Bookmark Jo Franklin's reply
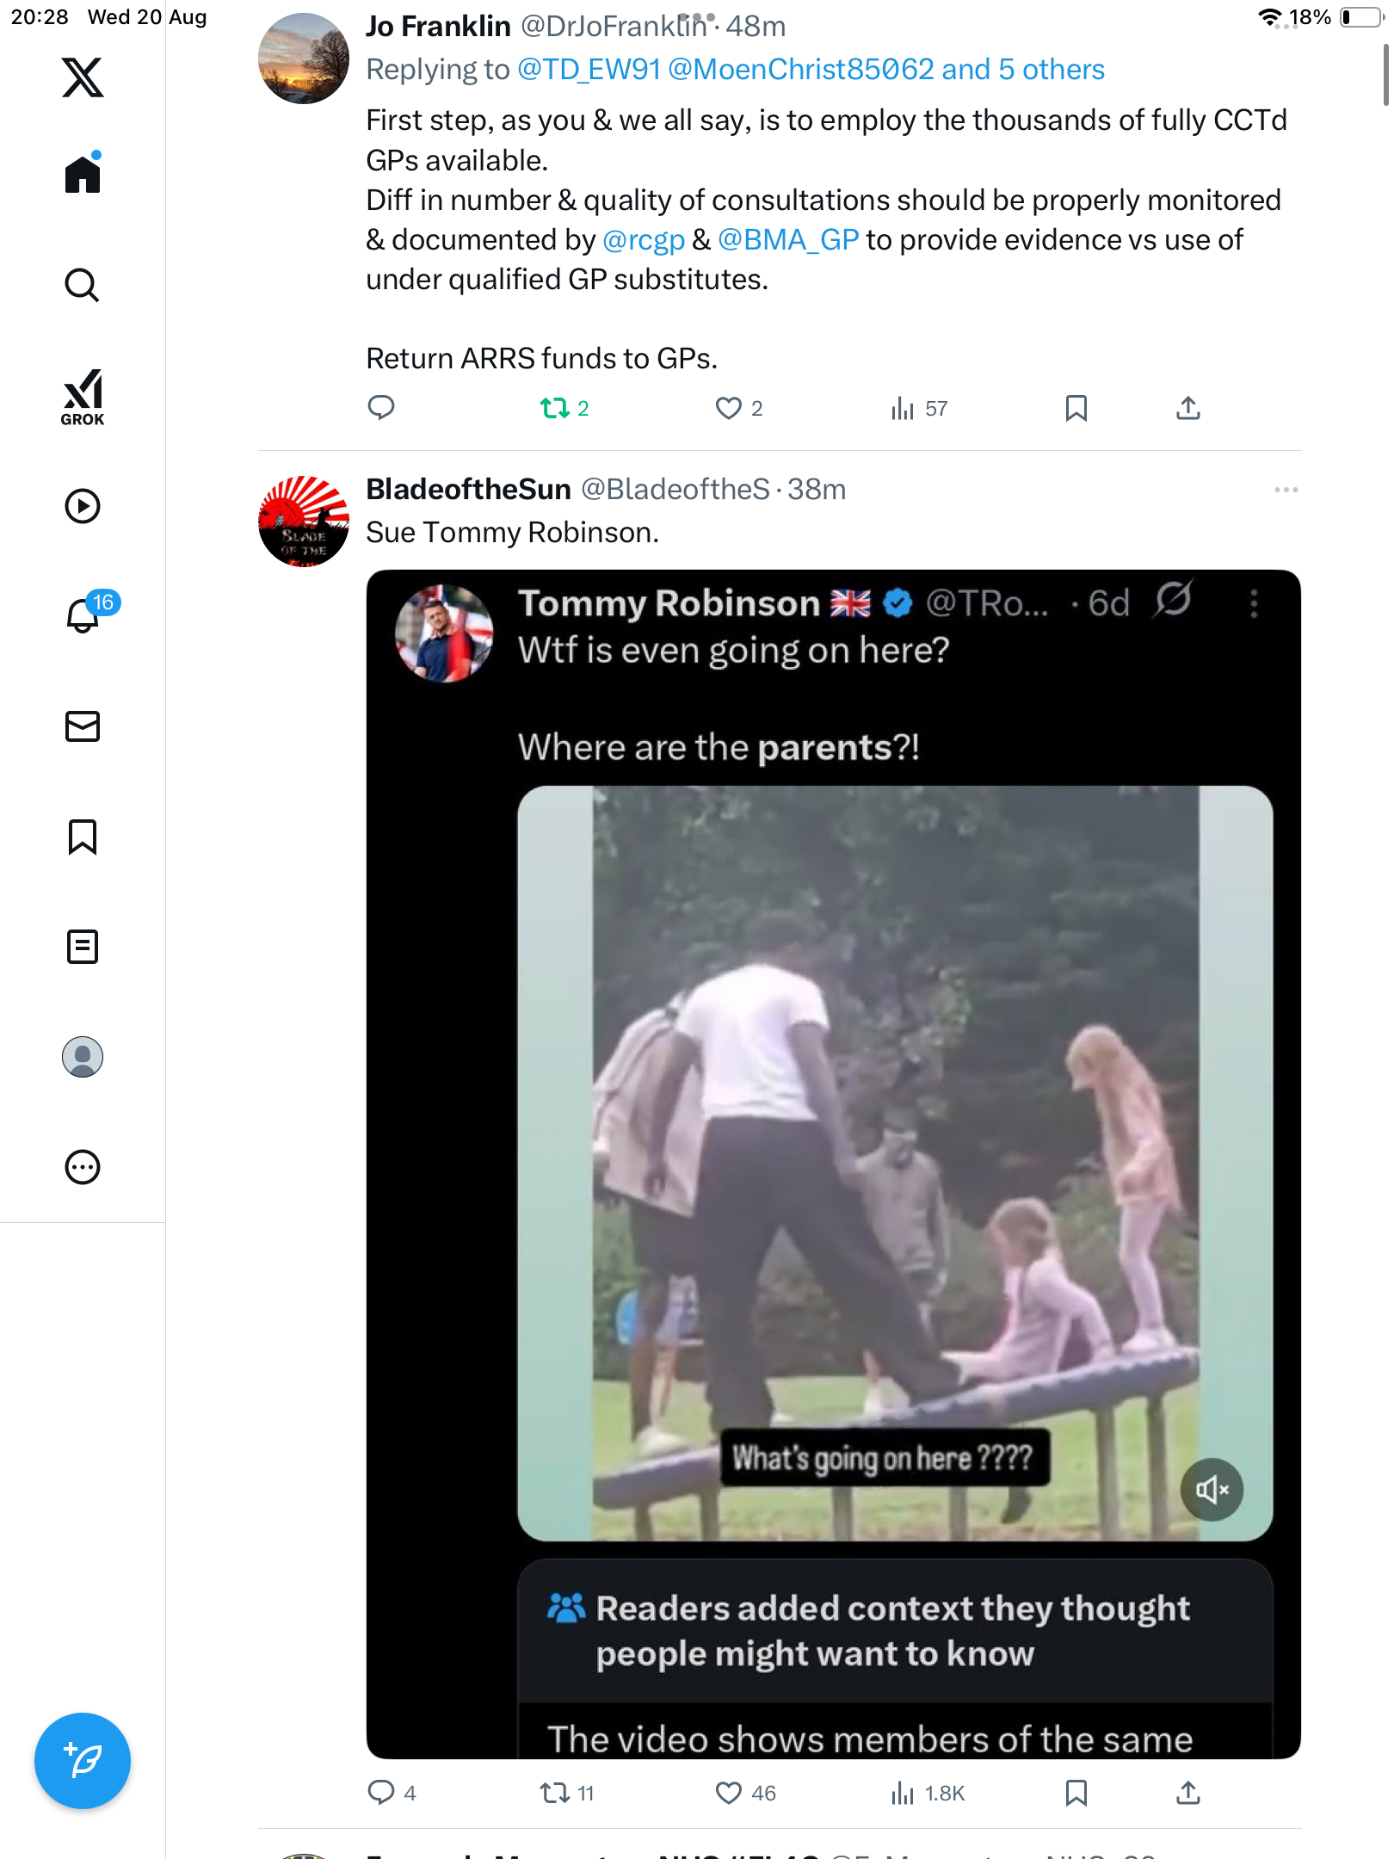Image resolution: width=1394 pixels, height=1859 pixels. [1076, 408]
